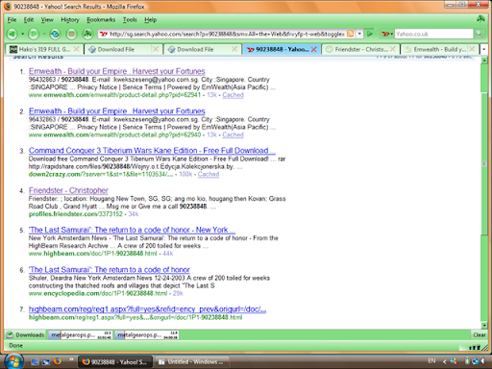
Task: Open the Friendster - Christopher result link
Action: pos(68,190)
